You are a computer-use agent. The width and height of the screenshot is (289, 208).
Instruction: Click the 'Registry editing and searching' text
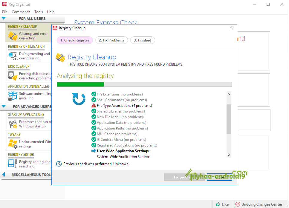tap(35, 164)
